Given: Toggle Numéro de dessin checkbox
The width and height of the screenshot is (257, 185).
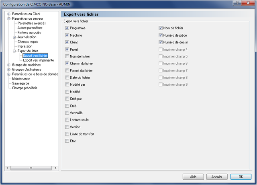Looking at the screenshot, I should pos(161,42).
